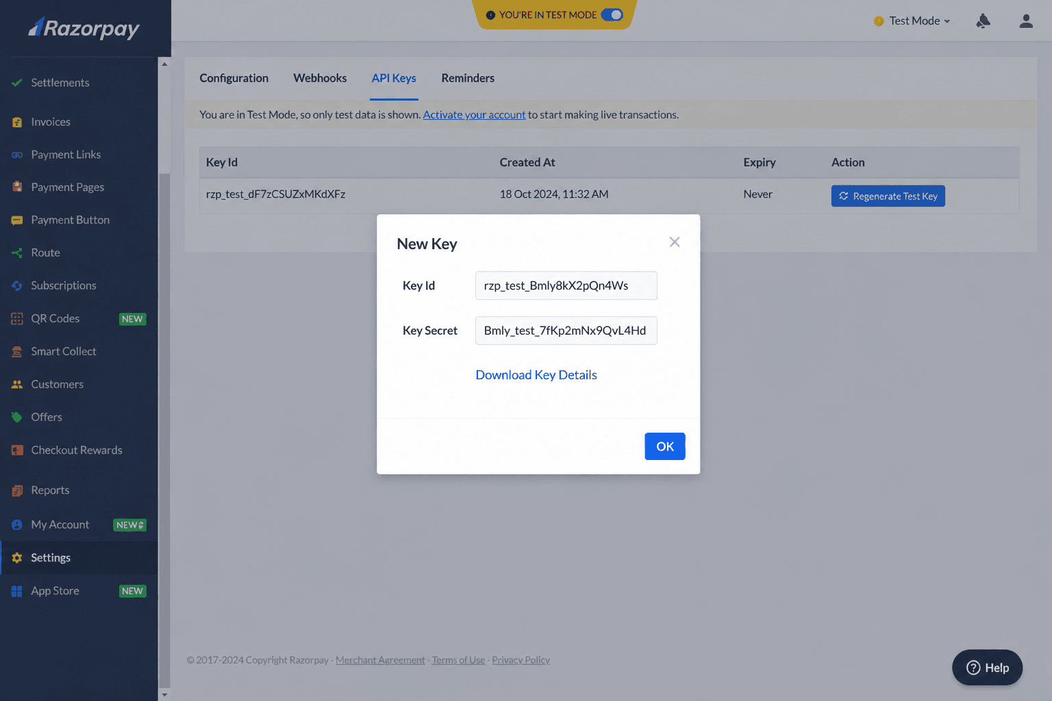Click OK in the New Key dialog
Screen dimensions: 1052x701
(665, 446)
